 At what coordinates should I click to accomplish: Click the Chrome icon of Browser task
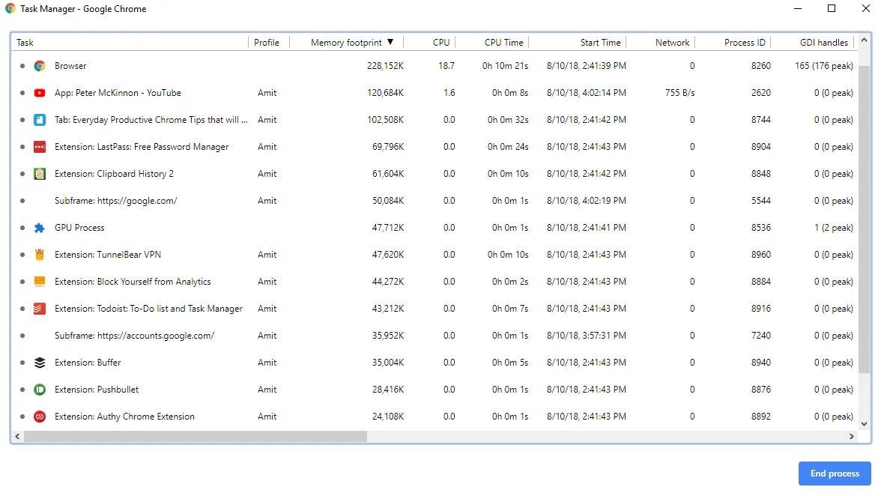39,66
